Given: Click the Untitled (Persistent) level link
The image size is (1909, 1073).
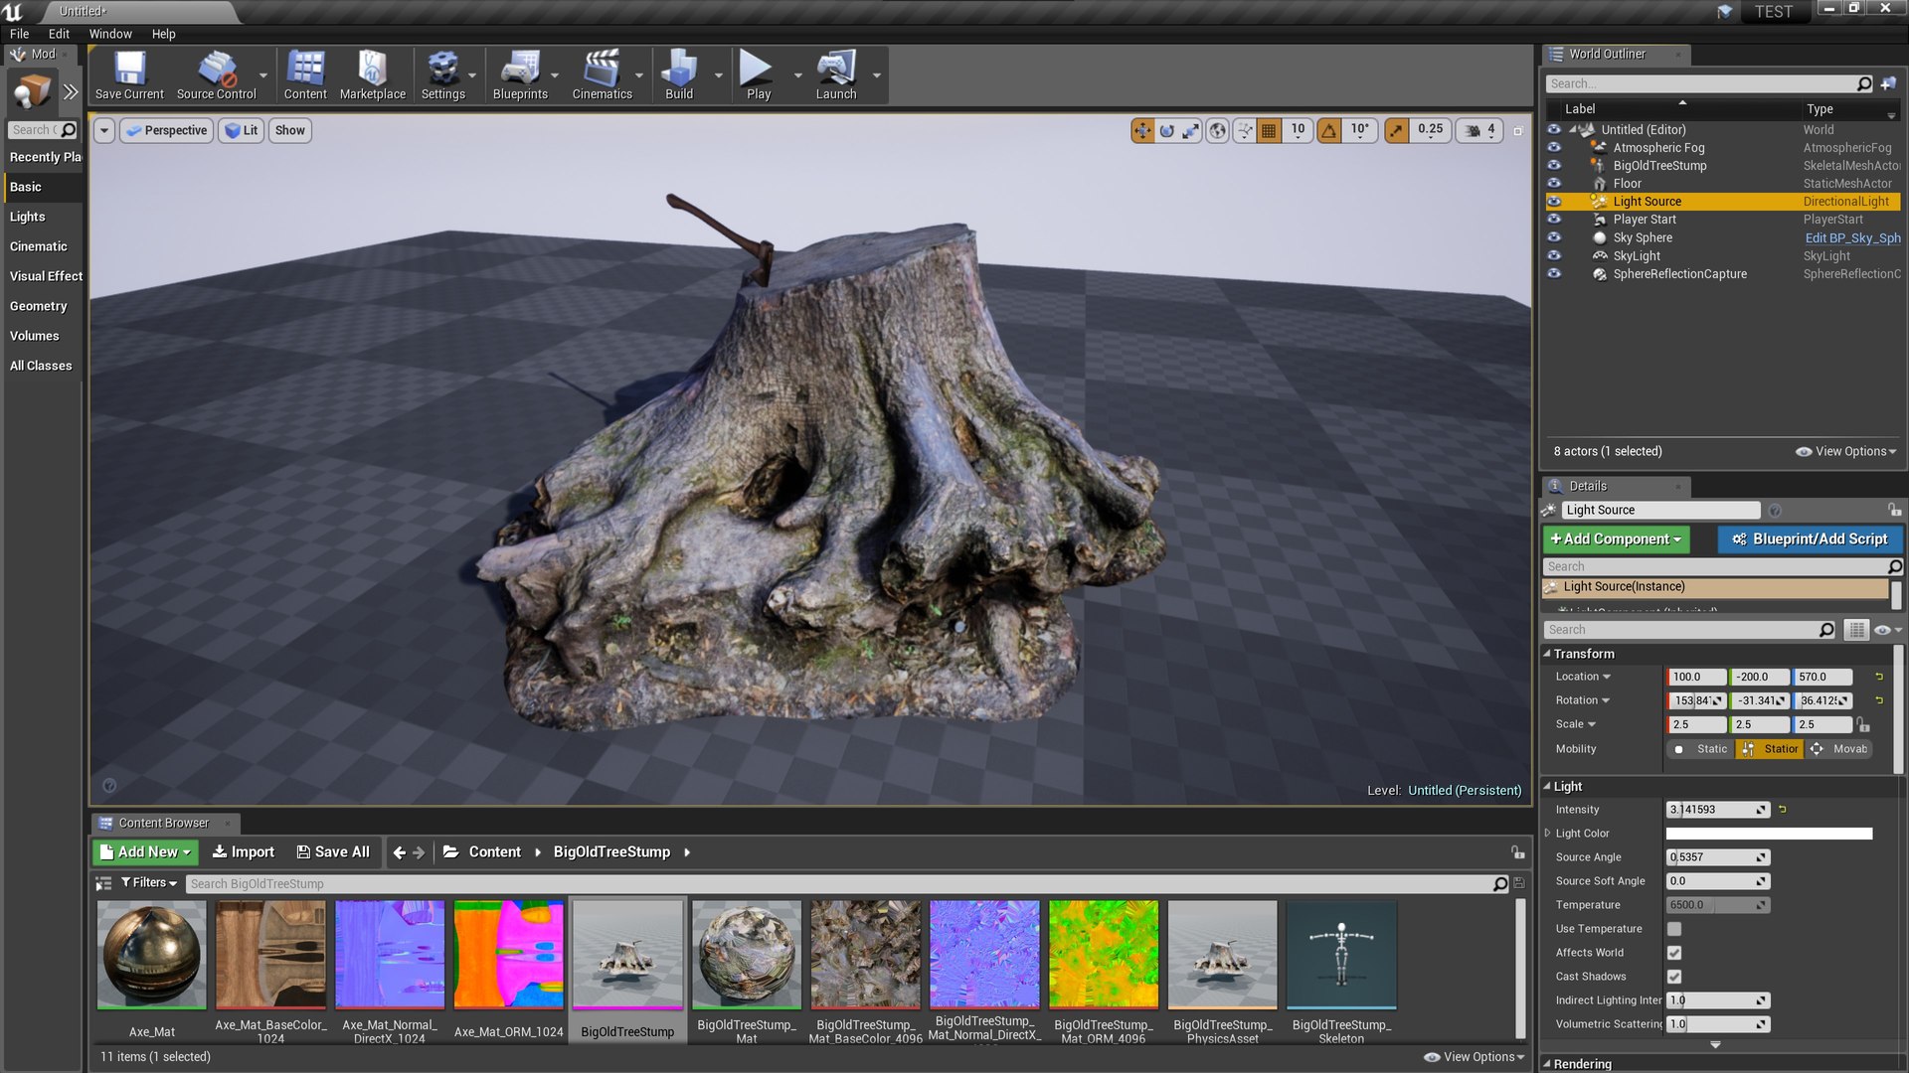Looking at the screenshot, I should coord(1465,791).
